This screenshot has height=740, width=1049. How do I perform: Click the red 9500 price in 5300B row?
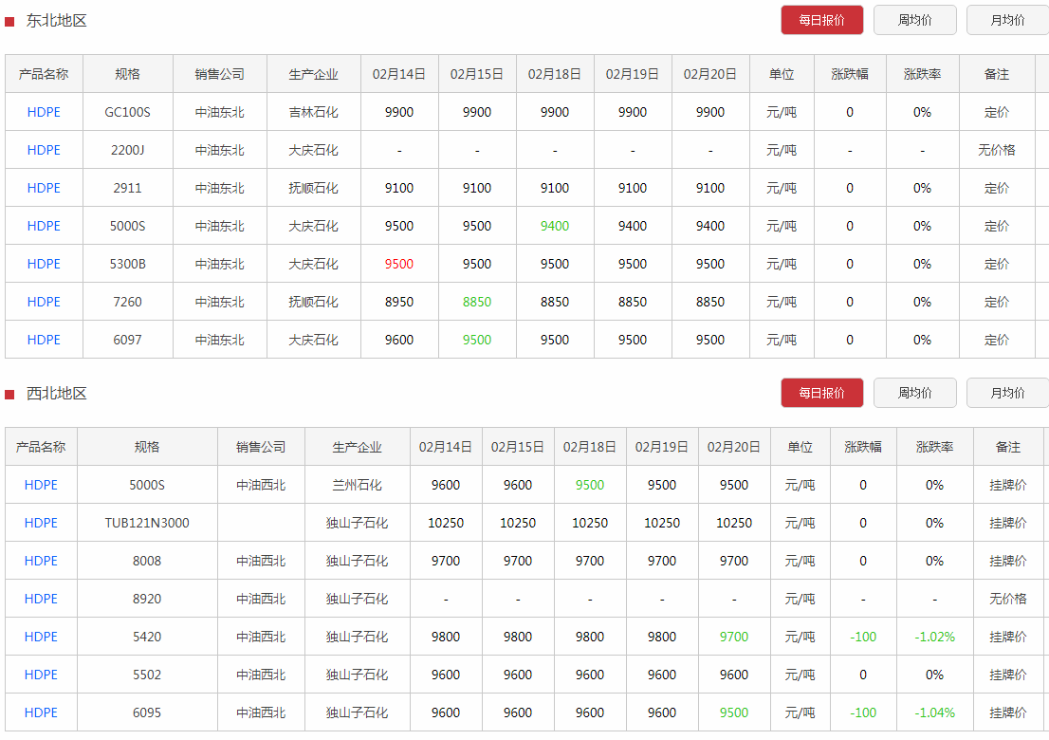398,264
